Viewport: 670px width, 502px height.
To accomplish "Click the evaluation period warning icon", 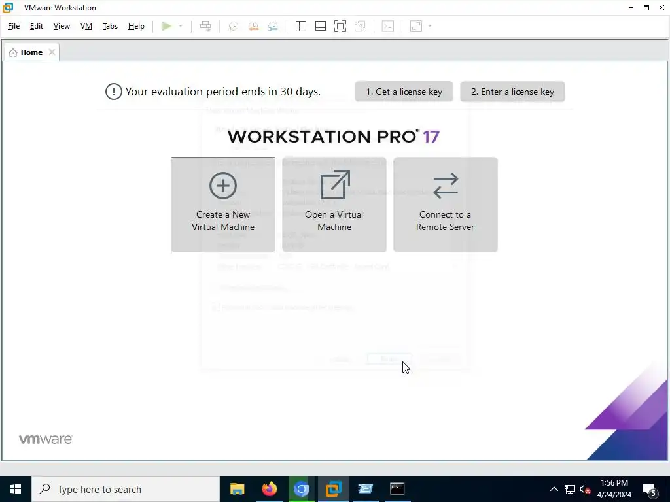I will [x=114, y=92].
